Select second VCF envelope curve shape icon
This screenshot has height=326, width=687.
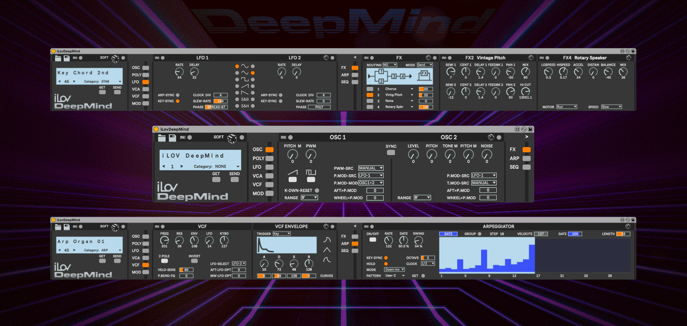[x=327, y=250]
